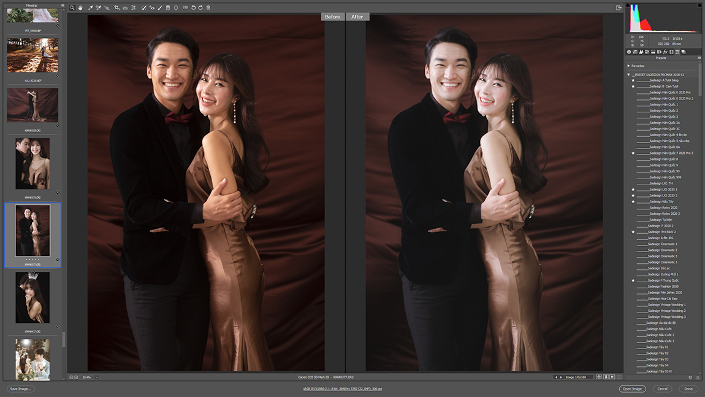Select the sunset forest thumbnail in Filmstrip

click(x=32, y=55)
